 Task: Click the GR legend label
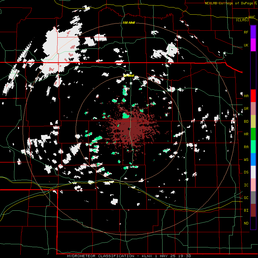(246, 109)
